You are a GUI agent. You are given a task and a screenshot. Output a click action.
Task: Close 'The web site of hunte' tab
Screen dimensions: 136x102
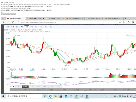102,18
